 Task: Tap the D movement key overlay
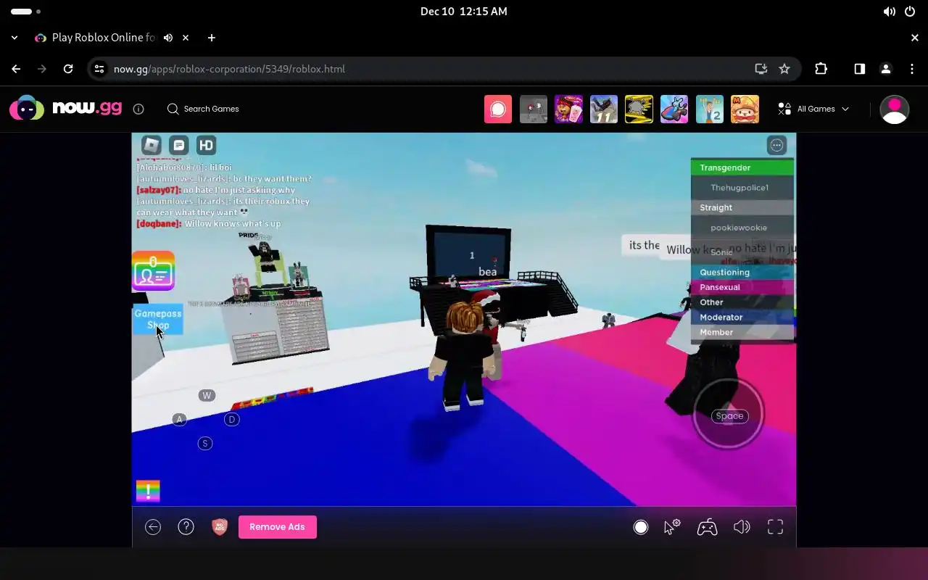click(231, 419)
